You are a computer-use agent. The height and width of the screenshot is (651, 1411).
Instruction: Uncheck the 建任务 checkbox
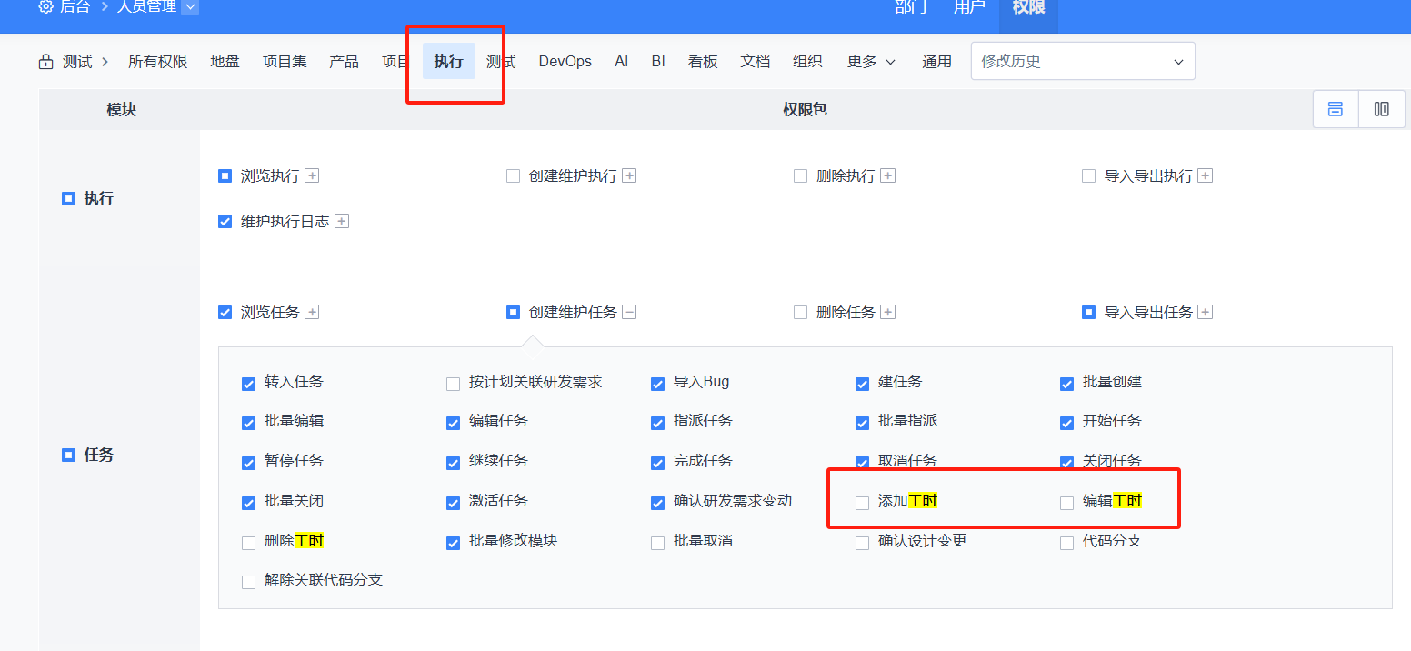862,384
